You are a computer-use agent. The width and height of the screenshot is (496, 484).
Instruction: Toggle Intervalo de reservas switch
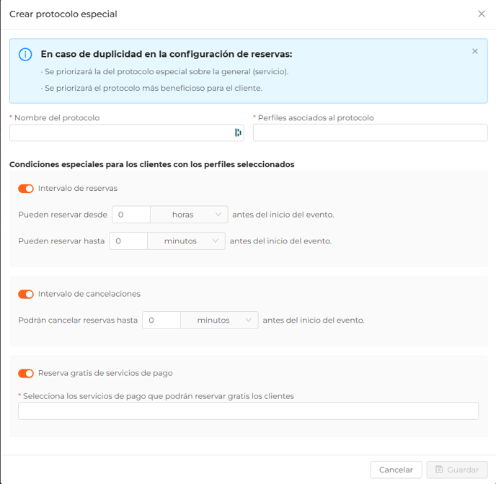(26, 189)
